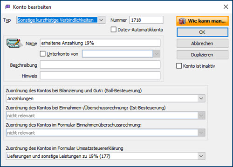
Task: Click the 'Beschreibung' label
Action: [24, 65]
